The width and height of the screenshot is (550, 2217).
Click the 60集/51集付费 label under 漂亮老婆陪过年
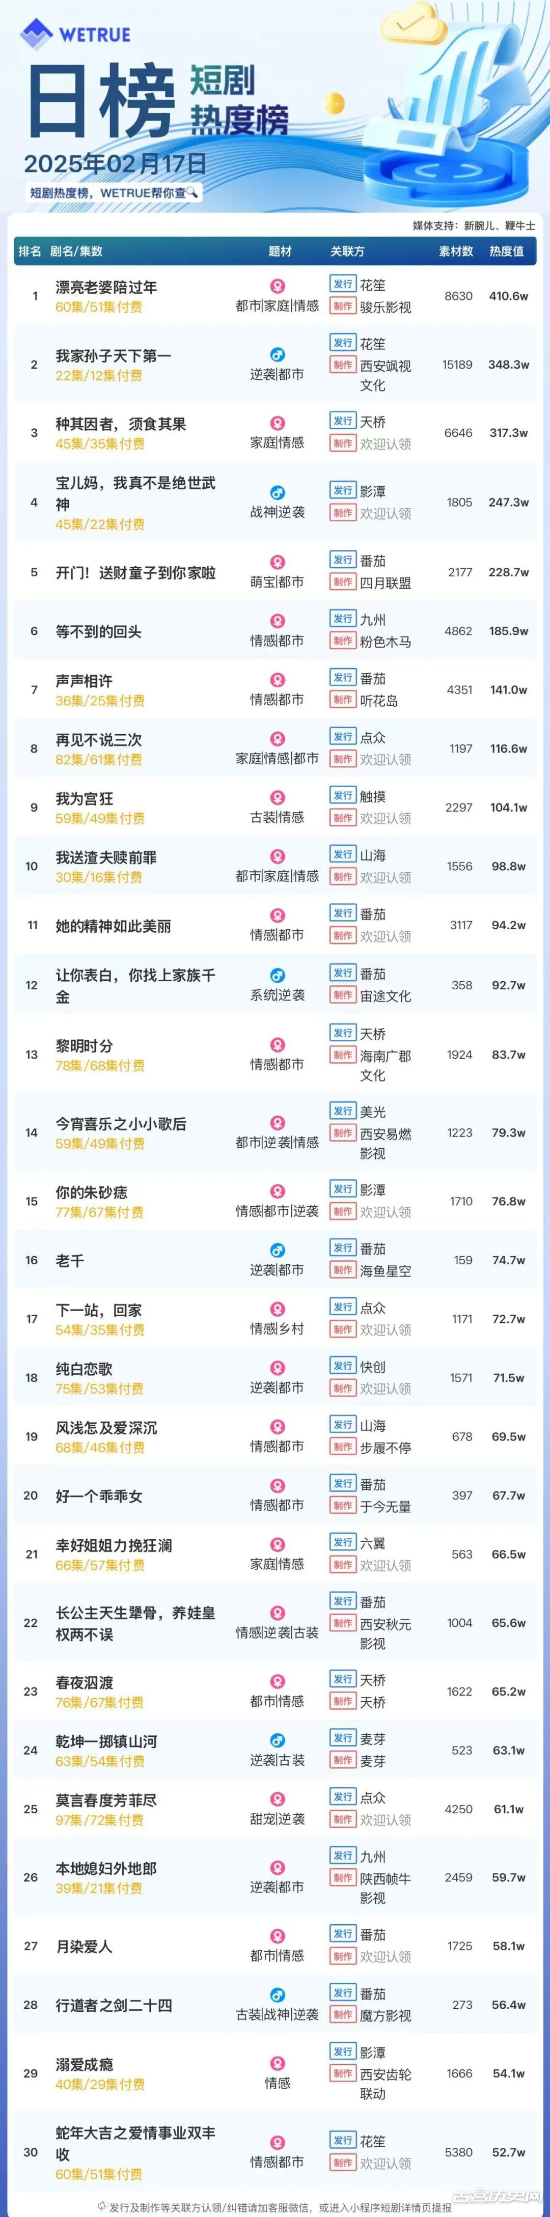click(99, 307)
